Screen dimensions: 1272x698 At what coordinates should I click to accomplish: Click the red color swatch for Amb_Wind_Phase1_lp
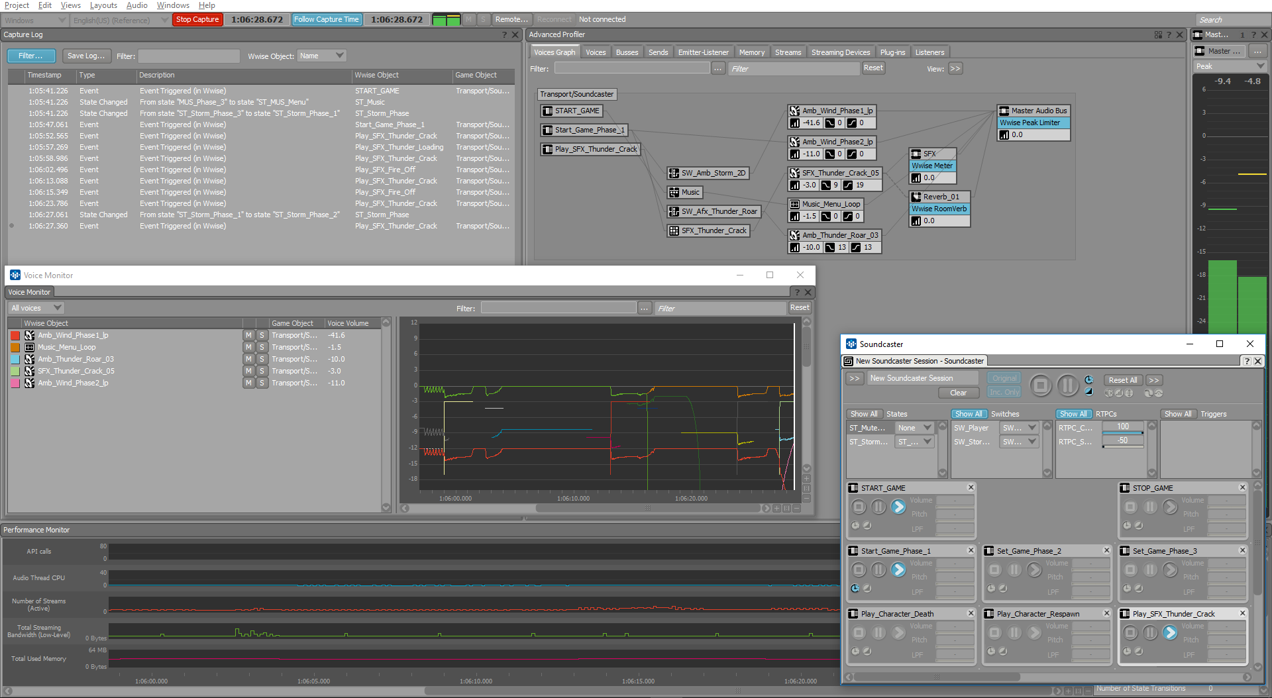pyautogui.click(x=15, y=335)
